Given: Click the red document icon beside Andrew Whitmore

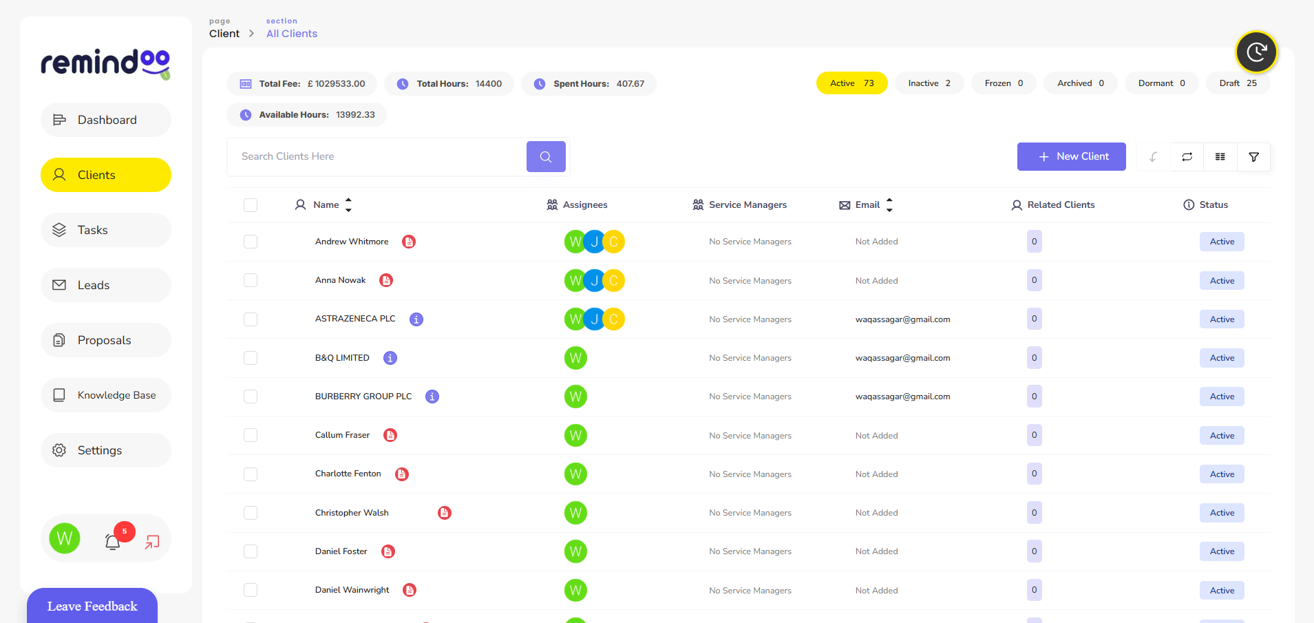Looking at the screenshot, I should pyautogui.click(x=409, y=242).
